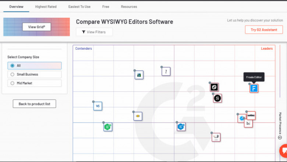Select All company size radio
The image size is (287, 162).
tap(35, 66)
